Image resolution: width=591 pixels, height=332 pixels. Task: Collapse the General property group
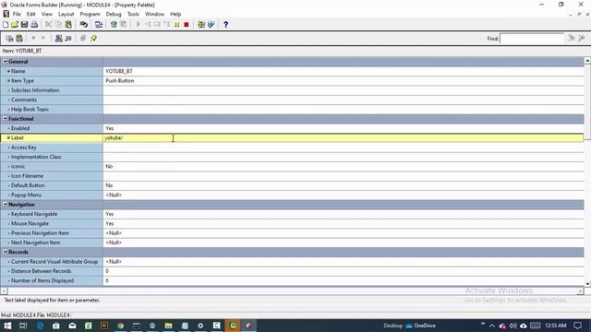click(x=6, y=62)
